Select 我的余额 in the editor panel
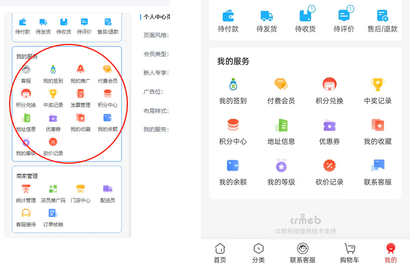Viewport: 410px width, 266px height. pos(108,123)
